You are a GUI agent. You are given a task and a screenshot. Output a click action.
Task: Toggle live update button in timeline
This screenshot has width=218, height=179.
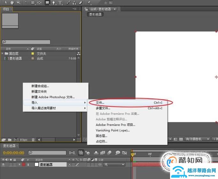click(81, 152)
